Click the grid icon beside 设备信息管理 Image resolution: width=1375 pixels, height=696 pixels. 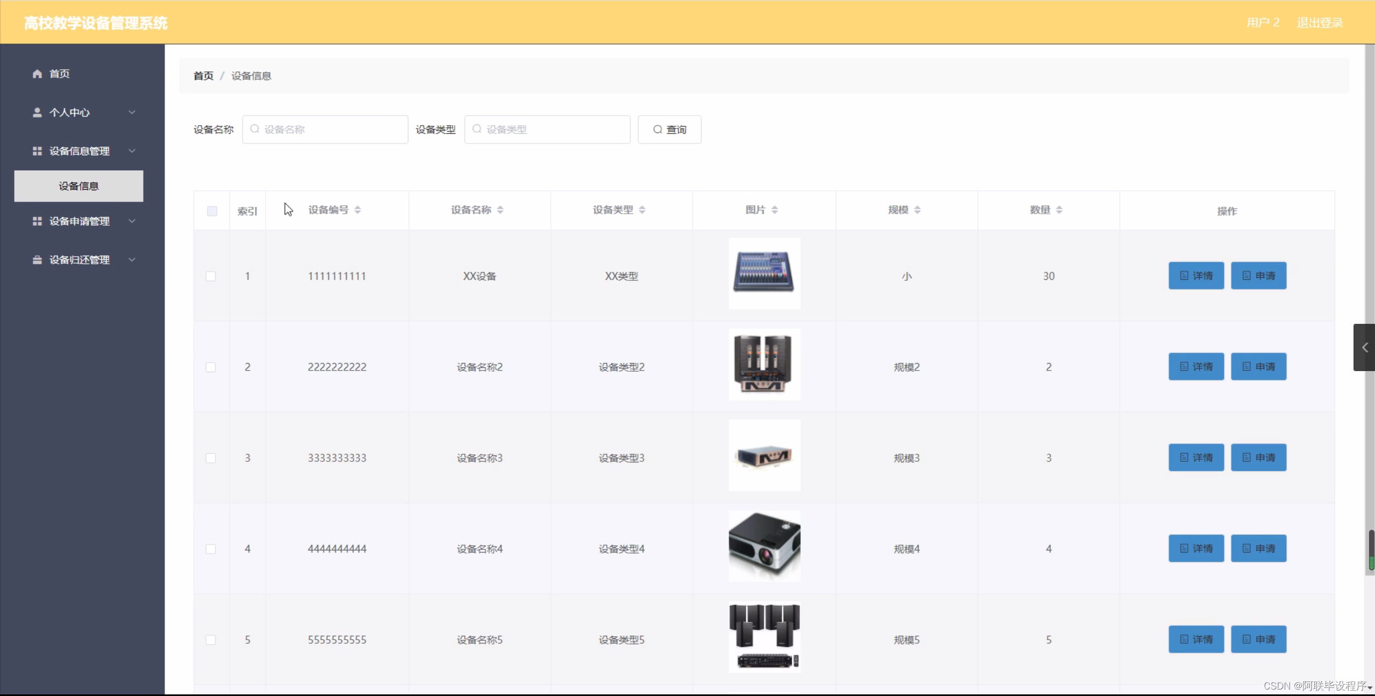[x=37, y=151]
